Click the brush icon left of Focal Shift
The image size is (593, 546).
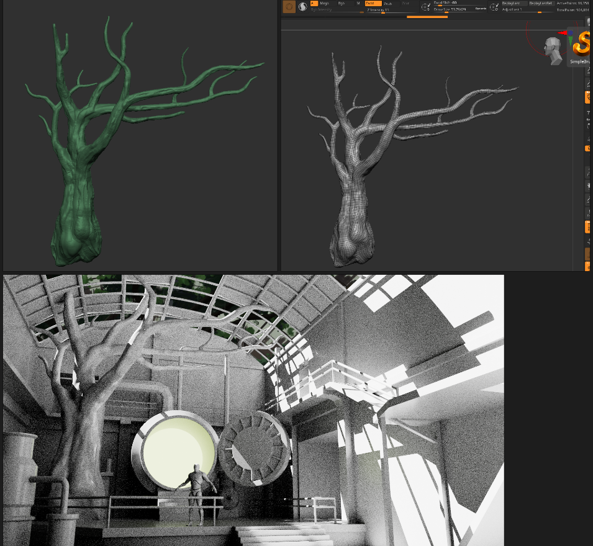[426, 6]
